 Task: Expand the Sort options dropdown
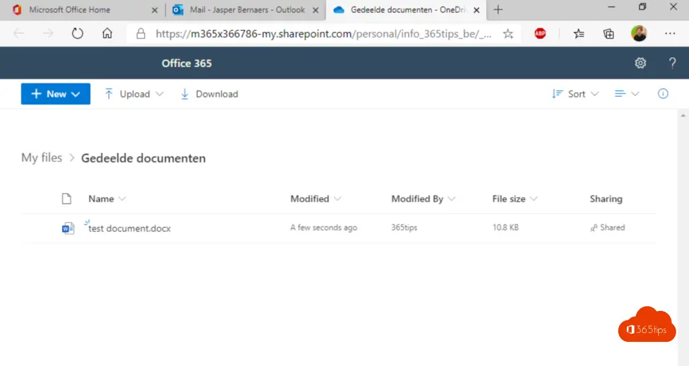tap(575, 94)
